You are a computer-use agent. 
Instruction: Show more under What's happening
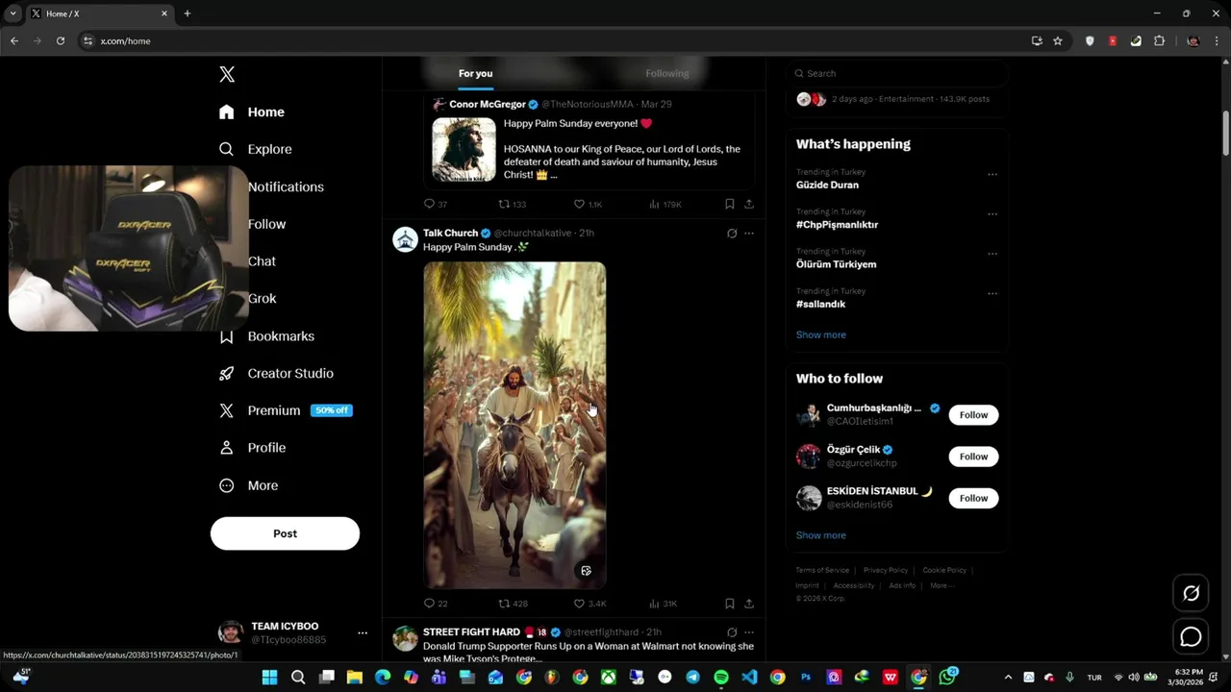pyautogui.click(x=821, y=334)
